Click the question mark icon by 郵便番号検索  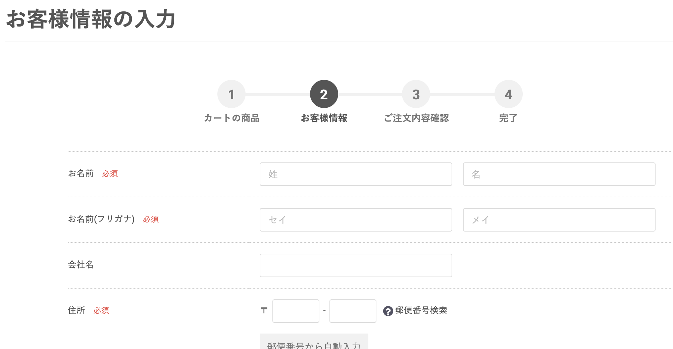(x=388, y=311)
